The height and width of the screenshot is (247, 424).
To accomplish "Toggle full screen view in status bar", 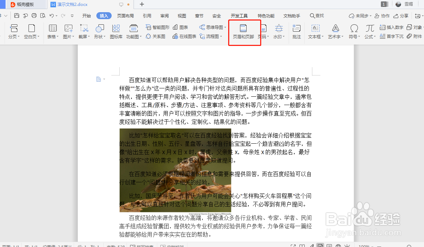I will 293,246.
